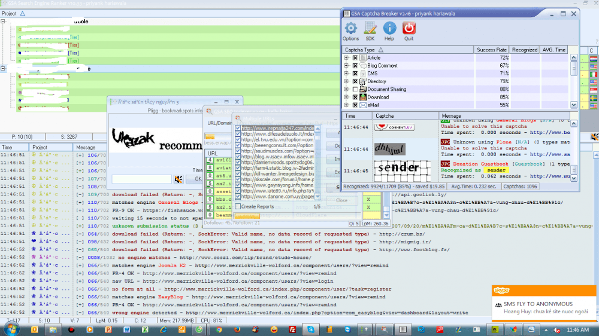Click the Blog Comment speech bubble icon
Image resolution: width=599 pixels, height=336 pixels.
(363, 66)
